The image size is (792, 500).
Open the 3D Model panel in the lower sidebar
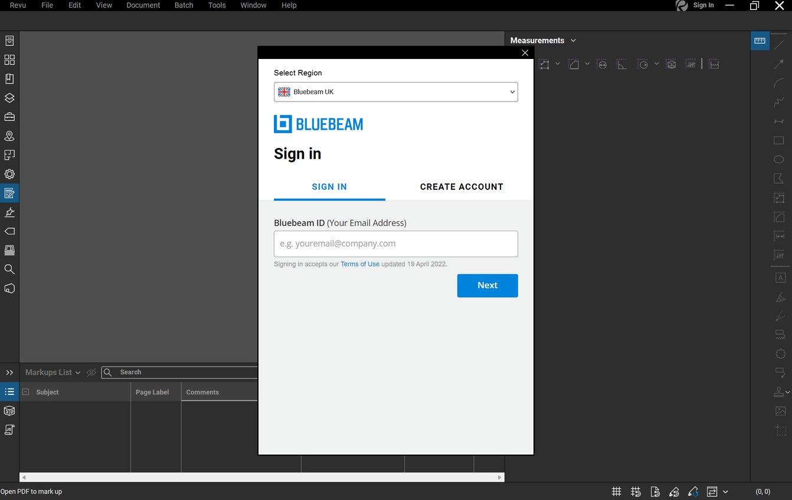pos(9,410)
